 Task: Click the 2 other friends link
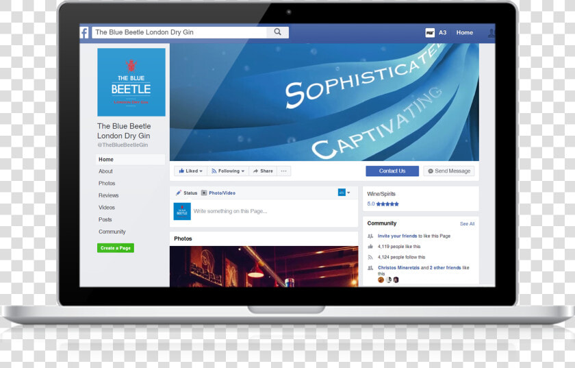445,268
